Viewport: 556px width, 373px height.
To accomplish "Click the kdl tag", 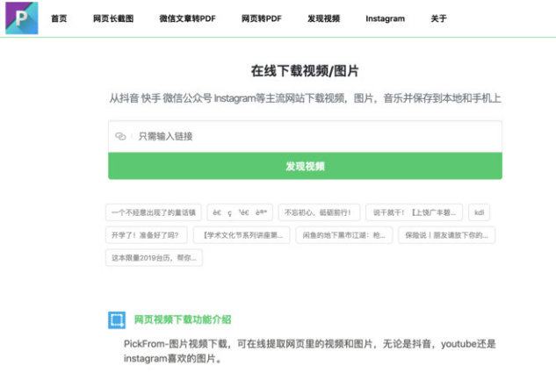I will coord(480,212).
